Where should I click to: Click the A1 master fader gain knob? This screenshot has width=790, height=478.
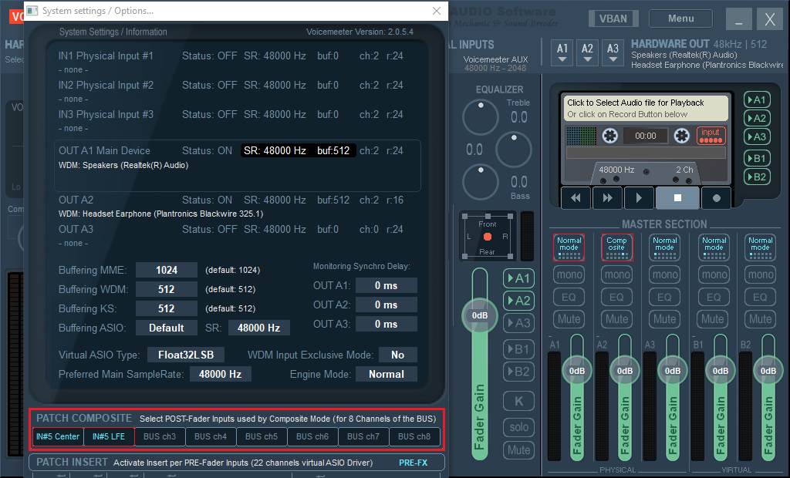pos(577,371)
